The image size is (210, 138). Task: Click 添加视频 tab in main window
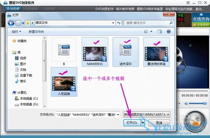(x=13, y=9)
